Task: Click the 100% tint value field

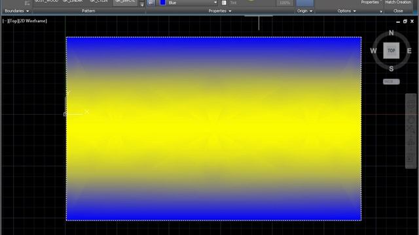Action: 285,3
